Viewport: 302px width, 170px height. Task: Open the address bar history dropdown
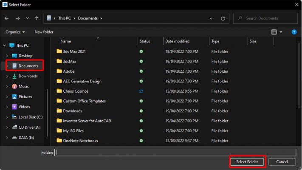(x=211, y=18)
